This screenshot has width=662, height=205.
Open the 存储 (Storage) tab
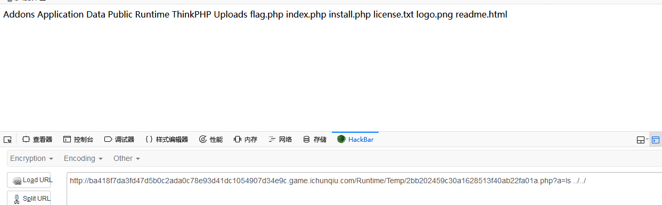click(x=315, y=140)
